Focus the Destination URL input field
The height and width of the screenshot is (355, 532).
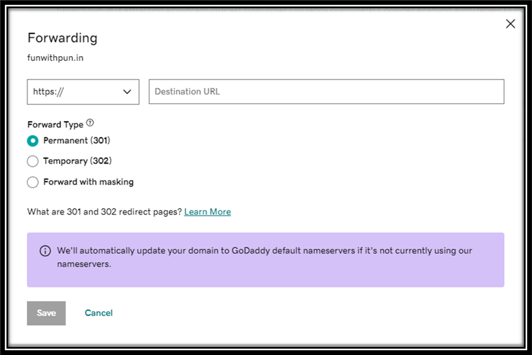coord(326,92)
